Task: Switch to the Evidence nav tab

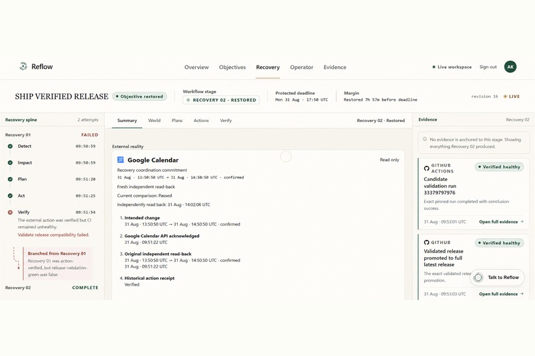Action: [x=335, y=67]
